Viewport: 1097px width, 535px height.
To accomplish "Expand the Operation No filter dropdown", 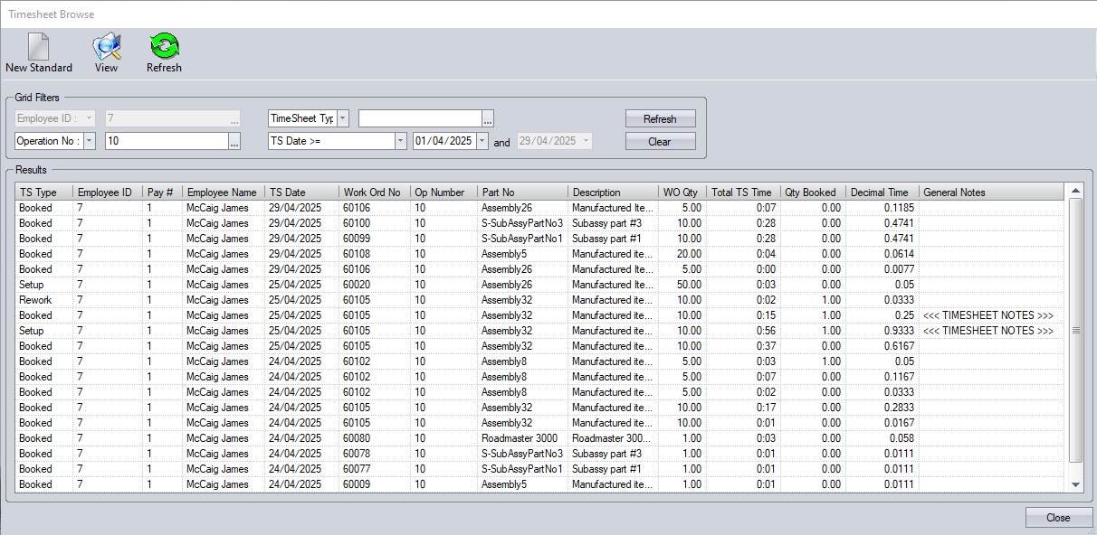I will [x=90, y=141].
